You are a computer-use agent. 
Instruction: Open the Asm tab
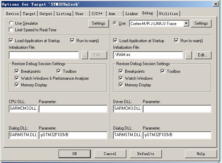click(115, 14)
